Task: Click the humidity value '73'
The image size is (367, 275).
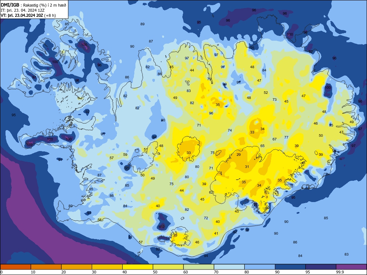Action: click(275, 99)
